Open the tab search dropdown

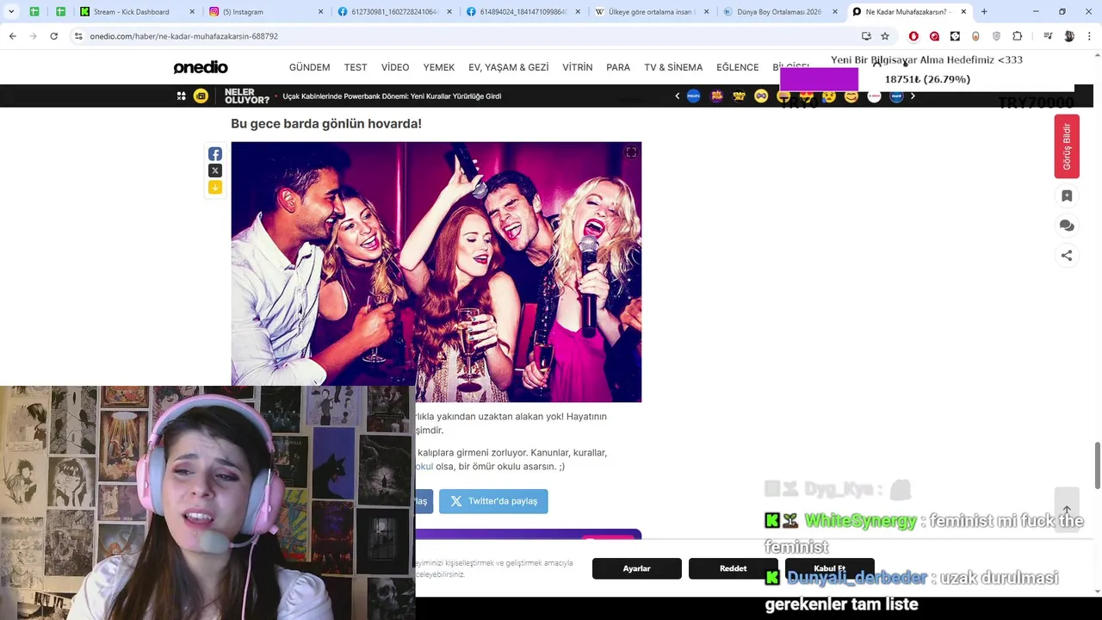[x=11, y=12]
